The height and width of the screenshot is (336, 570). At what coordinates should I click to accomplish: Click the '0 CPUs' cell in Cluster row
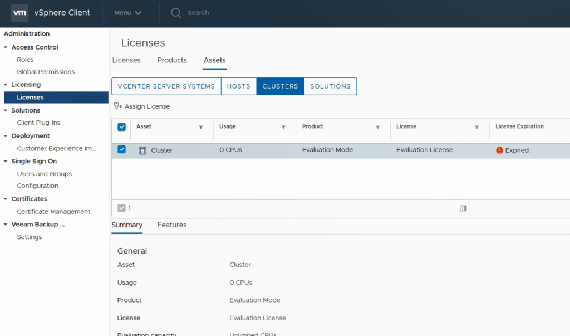pos(230,150)
